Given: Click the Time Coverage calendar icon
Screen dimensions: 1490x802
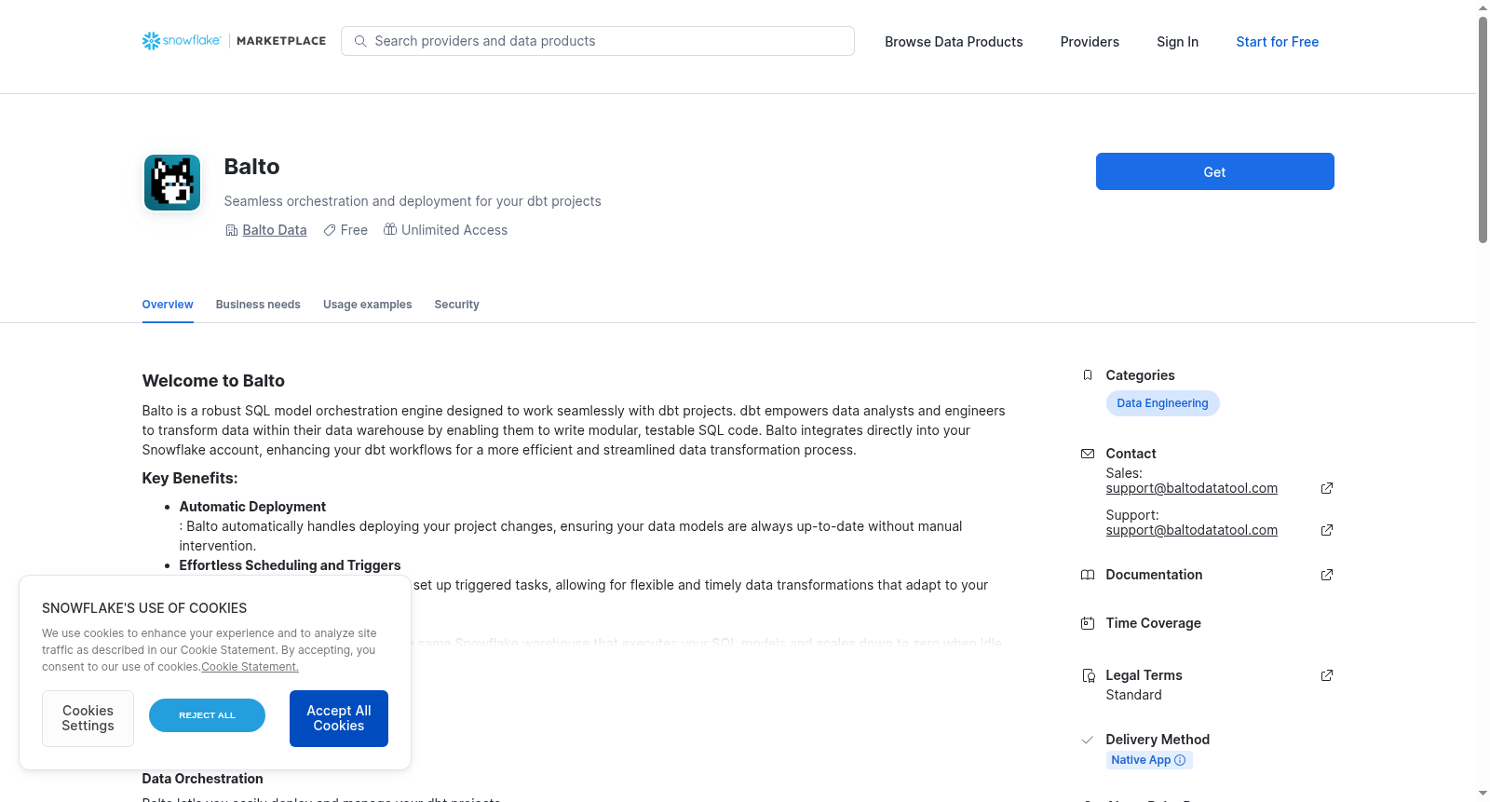Looking at the screenshot, I should tap(1088, 623).
